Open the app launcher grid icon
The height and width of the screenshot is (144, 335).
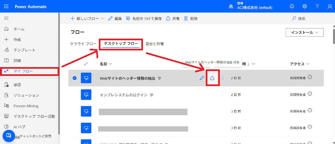(x=7, y=7)
